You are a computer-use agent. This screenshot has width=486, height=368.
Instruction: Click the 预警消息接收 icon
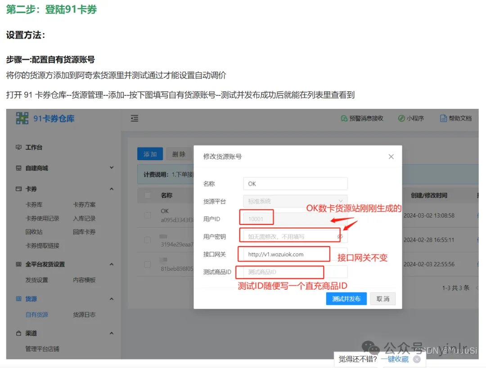click(344, 118)
